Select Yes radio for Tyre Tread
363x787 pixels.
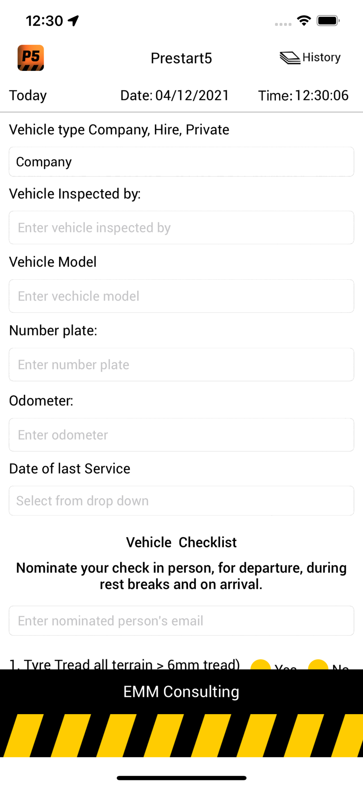tap(260, 665)
